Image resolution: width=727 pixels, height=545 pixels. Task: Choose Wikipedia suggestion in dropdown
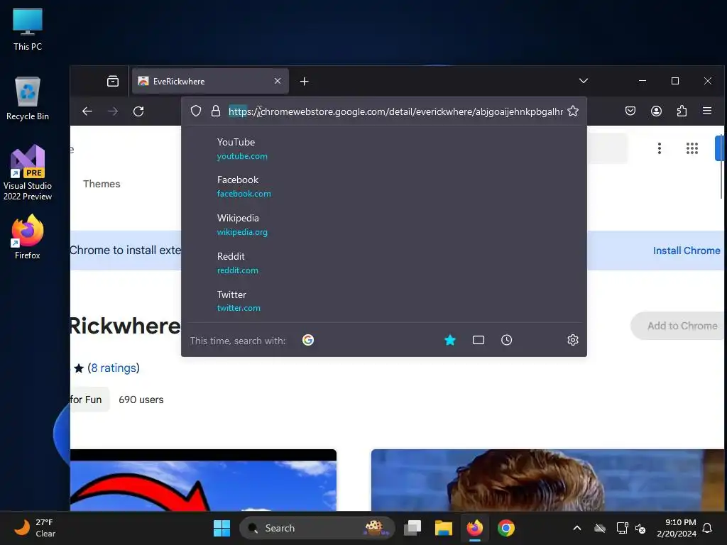pos(384,225)
